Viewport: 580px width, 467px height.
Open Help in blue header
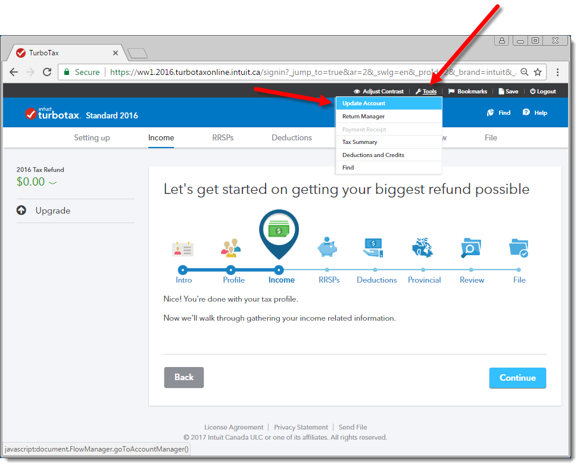tap(535, 112)
